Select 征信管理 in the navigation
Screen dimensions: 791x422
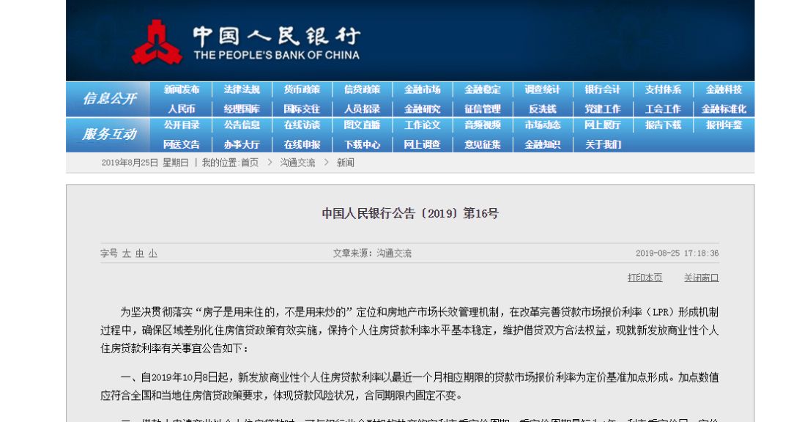(x=482, y=109)
